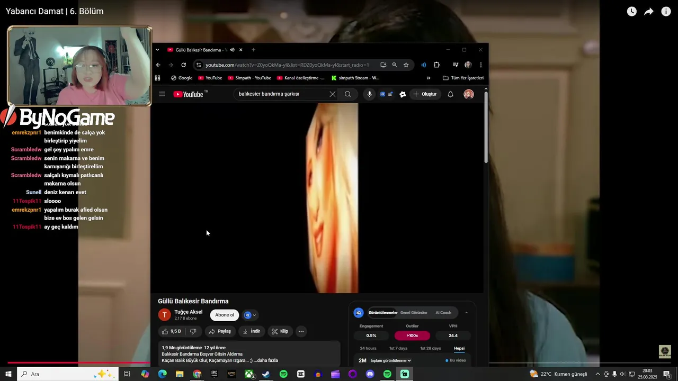Share the video using Paylaş
The image size is (678, 381).
[219, 331]
